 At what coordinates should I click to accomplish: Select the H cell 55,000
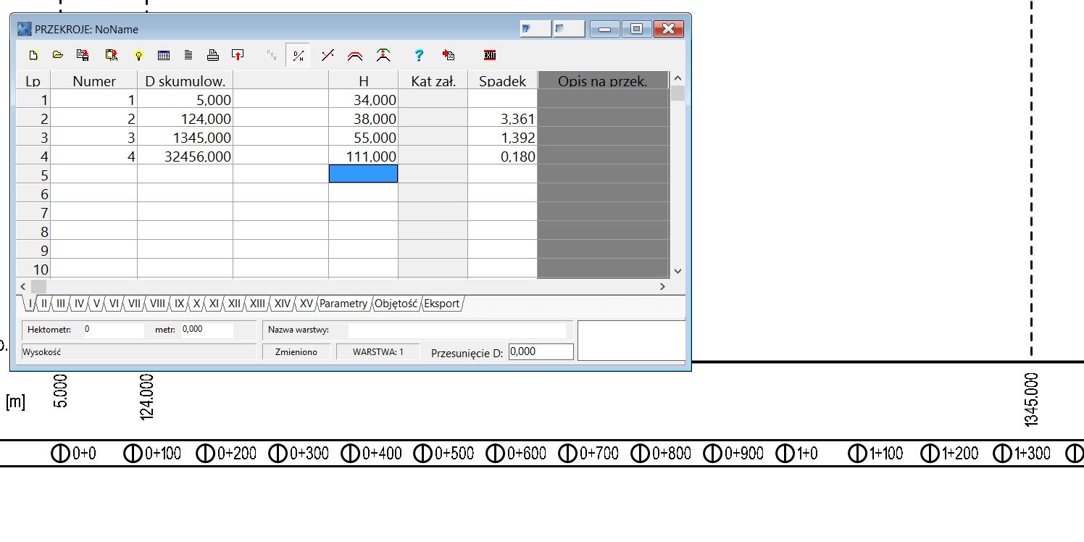[364, 137]
